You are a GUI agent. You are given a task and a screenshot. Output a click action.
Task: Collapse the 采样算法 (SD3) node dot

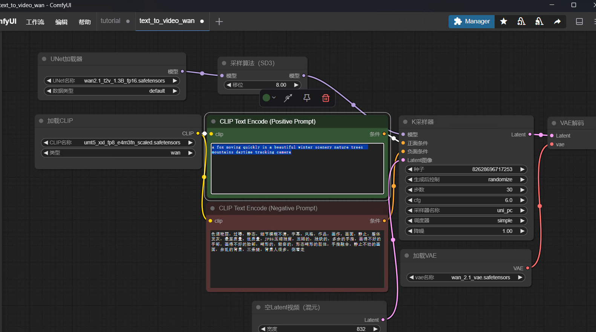point(224,63)
